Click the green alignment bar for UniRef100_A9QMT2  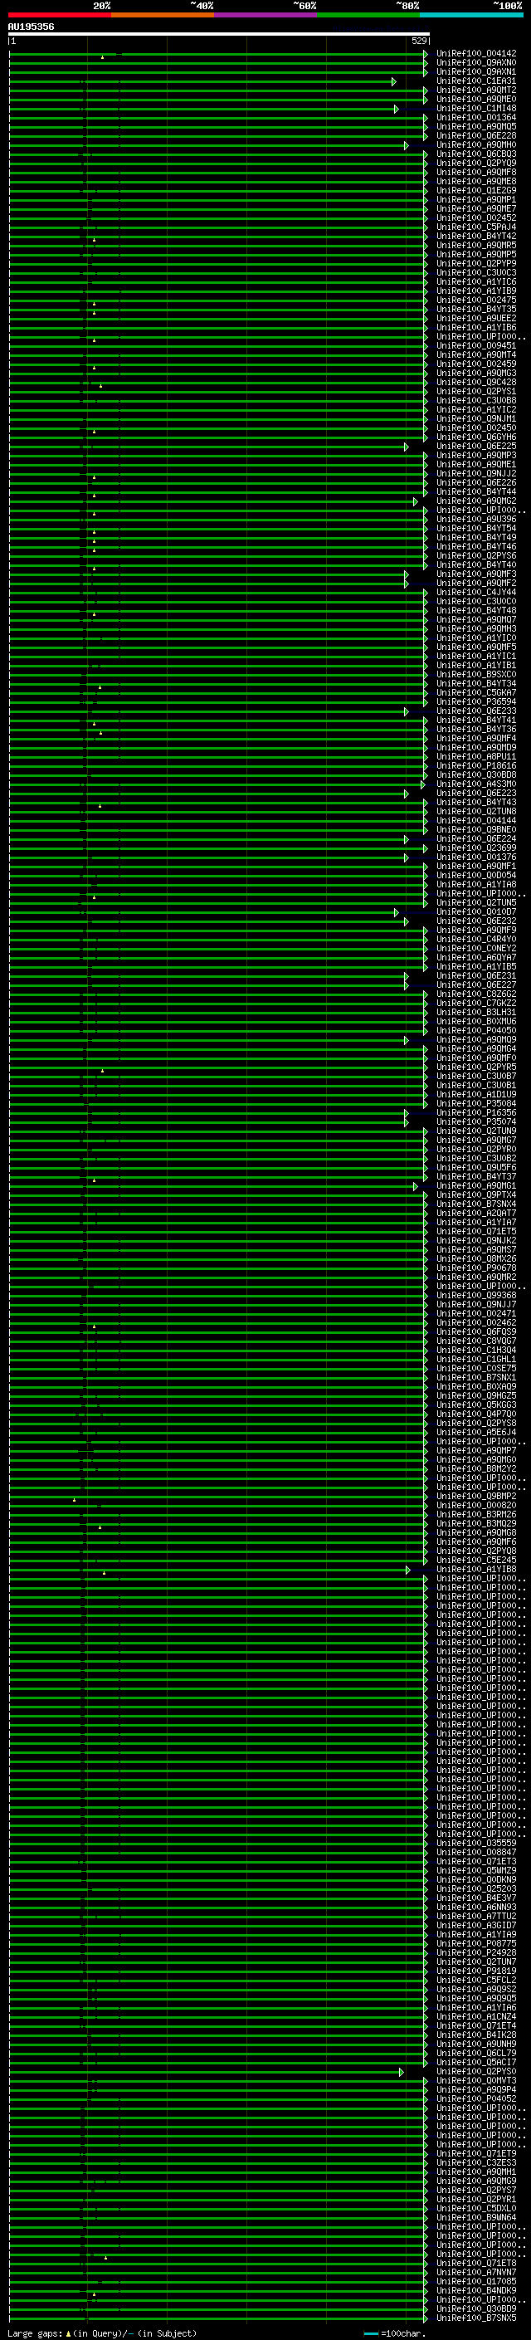click(216, 90)
